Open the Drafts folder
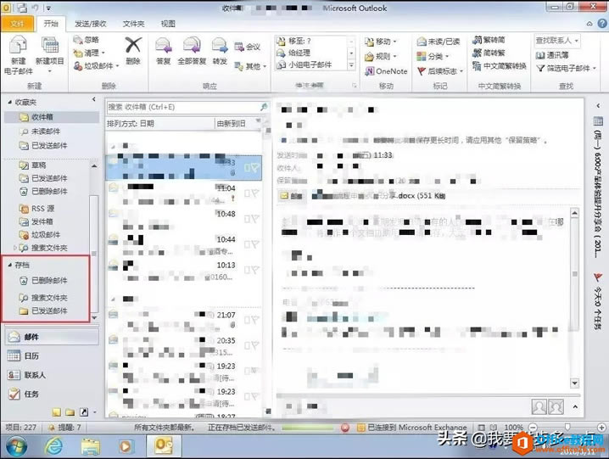 click(32, 165)
